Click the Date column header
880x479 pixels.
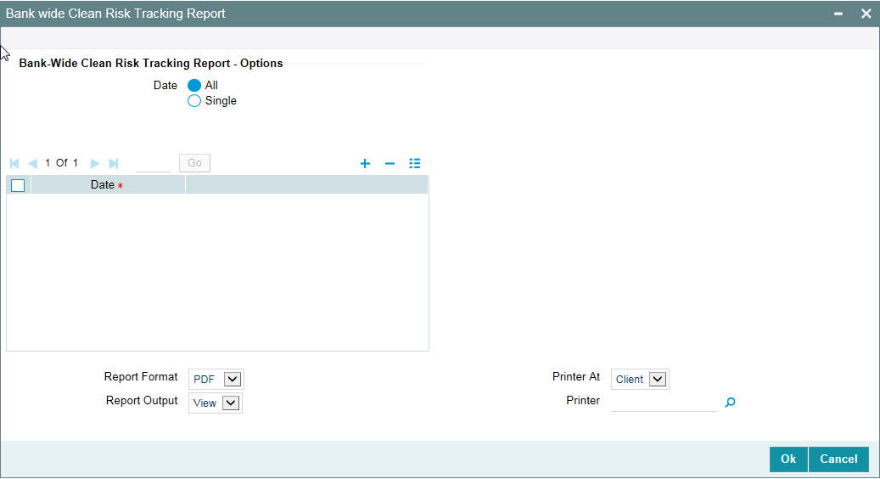coord(108,185)
